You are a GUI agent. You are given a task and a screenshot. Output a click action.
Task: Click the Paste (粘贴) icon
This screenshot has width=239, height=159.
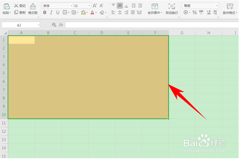pos(6,6)
